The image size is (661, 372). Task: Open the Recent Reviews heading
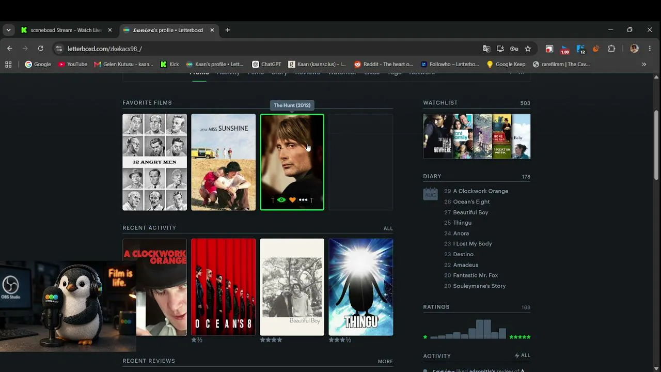coord(149,361)
